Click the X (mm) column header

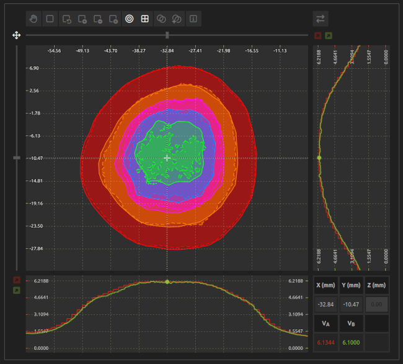(x=325, y=285)
